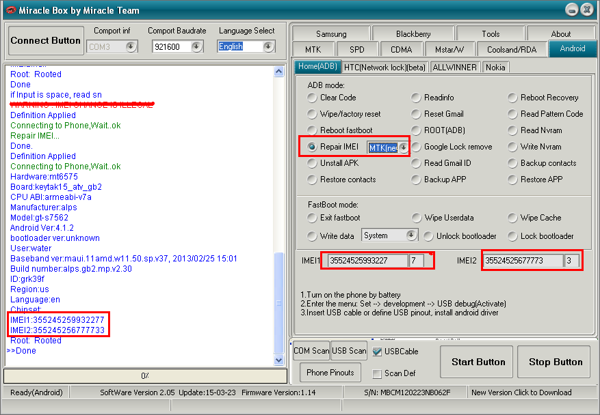
Task: Click the IMEI1 check digit field
Action: click(x=417, y=261)
